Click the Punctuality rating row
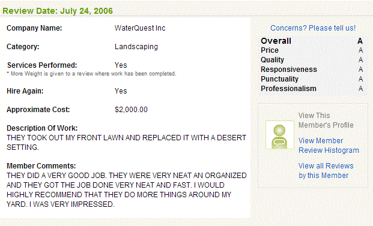Viewport: 373px width, 226px height. (312, 79)
